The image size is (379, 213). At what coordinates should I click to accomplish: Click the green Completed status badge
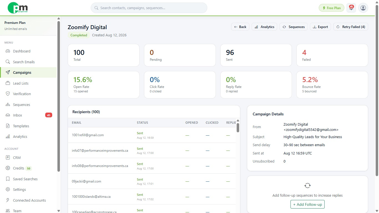(x=79, y=35)
